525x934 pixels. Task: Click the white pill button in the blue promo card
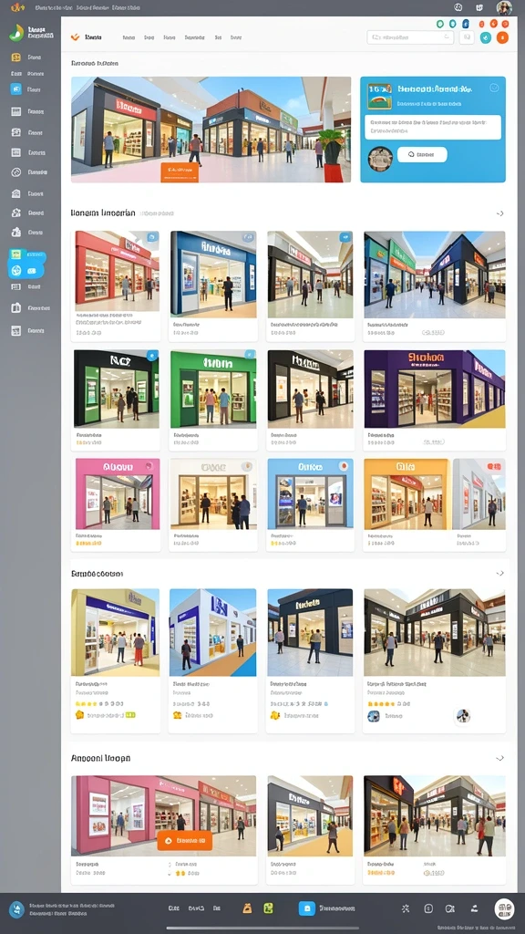point(422,155)
